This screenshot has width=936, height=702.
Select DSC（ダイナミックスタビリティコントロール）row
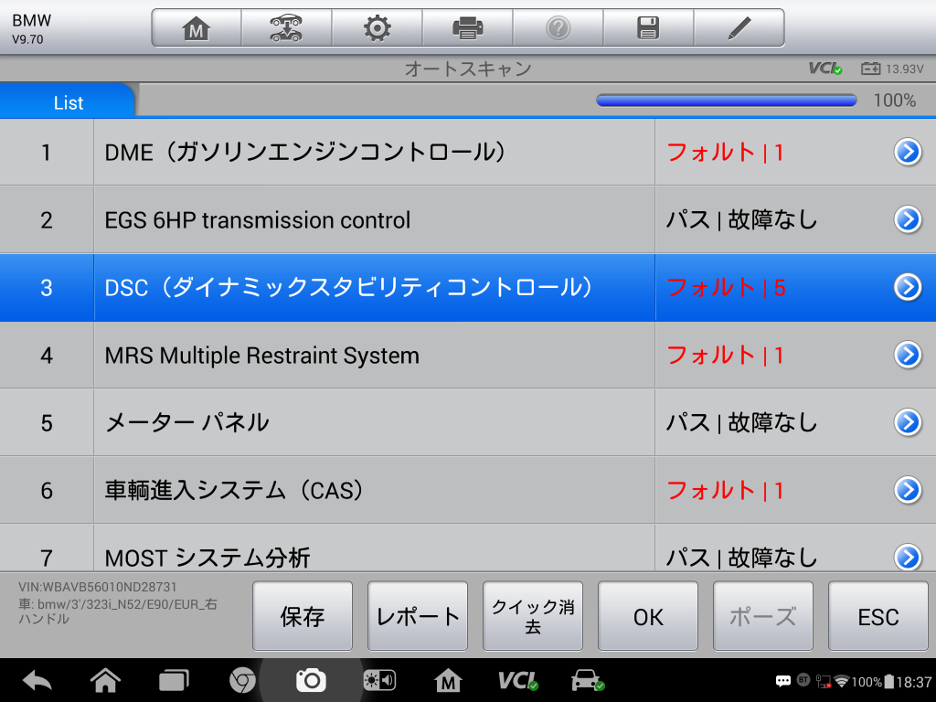(x=468, y=287)
